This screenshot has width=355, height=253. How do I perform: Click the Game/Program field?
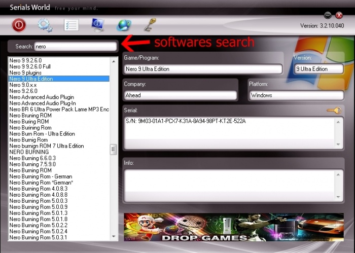[203, 69]
